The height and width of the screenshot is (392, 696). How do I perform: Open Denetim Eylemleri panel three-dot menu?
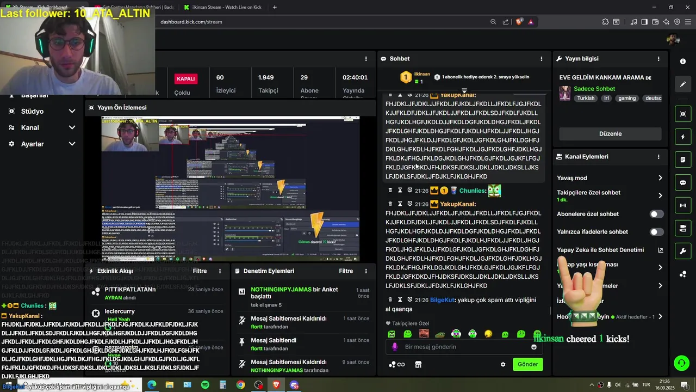(x=366, y=271)
